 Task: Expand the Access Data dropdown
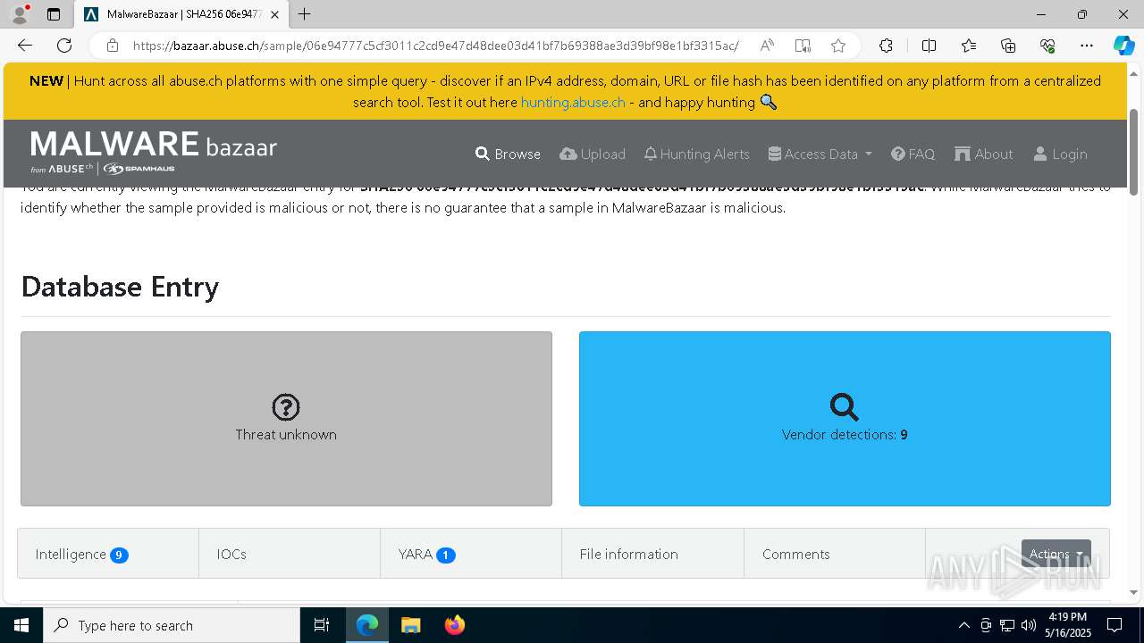[x=820, y=154]
